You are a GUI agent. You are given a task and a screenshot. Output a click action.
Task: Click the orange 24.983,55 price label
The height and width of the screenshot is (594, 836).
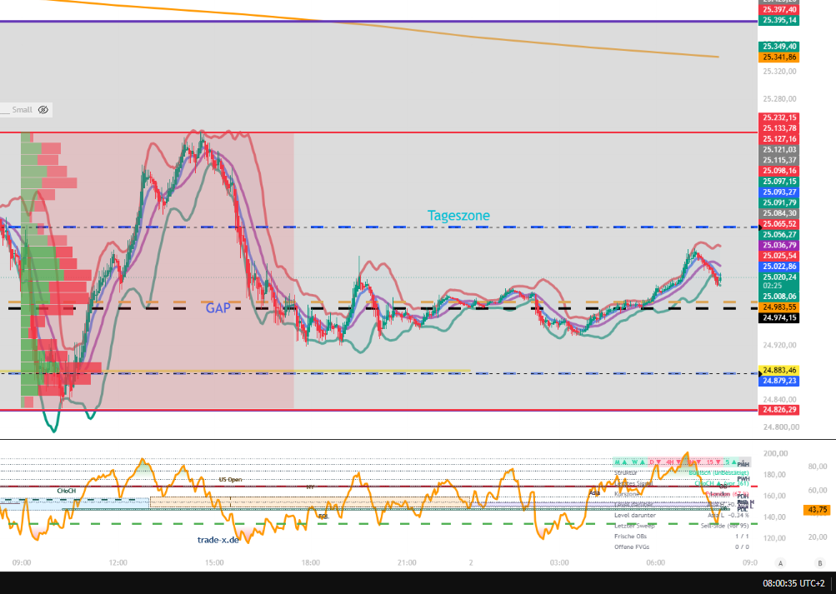(779, 307)
